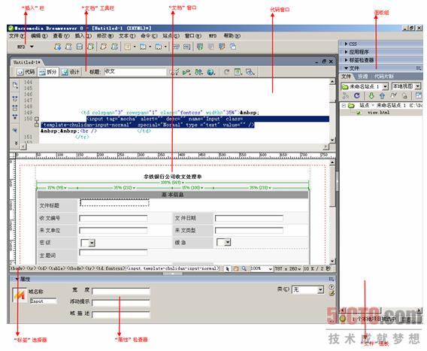Image resolution: width=427 pixels, height=351 pixels.
Task: Click the Properties panel options menu icon
Action: click(331, 279)
